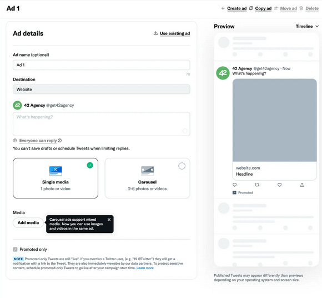Click the reply icon in the preview tweet
Screen dimensions: 322x298
234,185
